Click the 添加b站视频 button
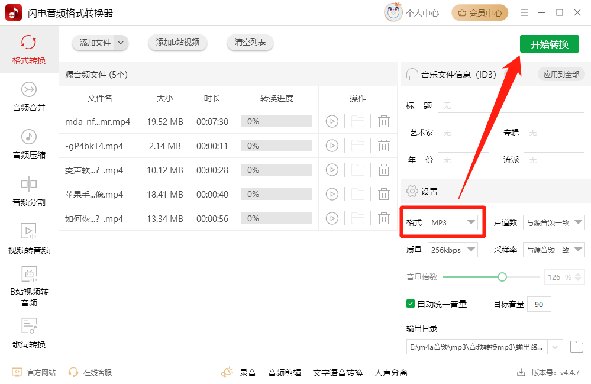591x384 pixels. tap(177, 42)
